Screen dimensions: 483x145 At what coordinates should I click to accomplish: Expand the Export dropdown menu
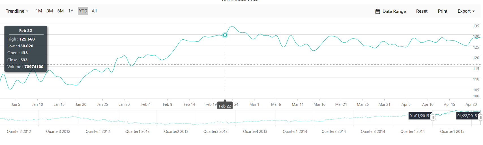point(466,11)
